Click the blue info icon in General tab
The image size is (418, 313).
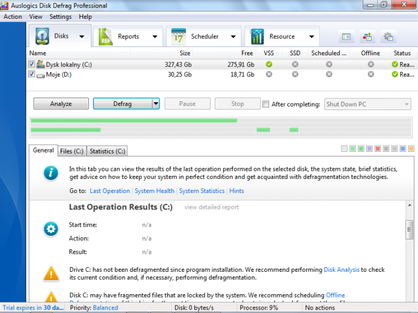pyautogui.click(x=51, y=173)
